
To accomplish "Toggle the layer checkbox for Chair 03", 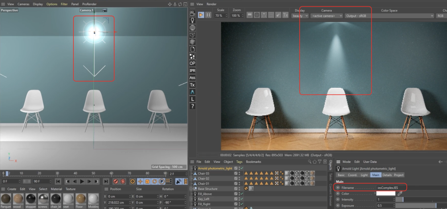I will click(236, 173).
